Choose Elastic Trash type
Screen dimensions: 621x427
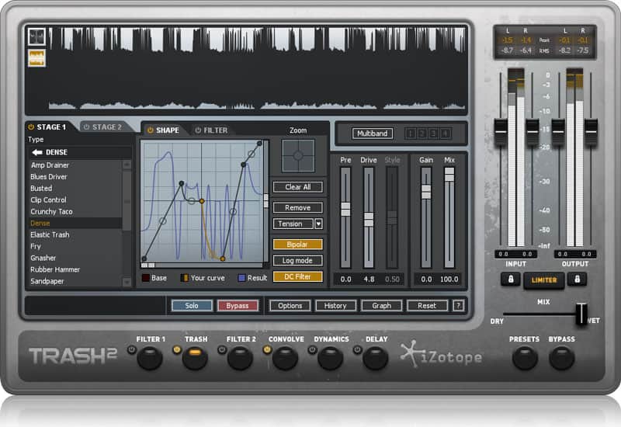click(x=50, y=234)
